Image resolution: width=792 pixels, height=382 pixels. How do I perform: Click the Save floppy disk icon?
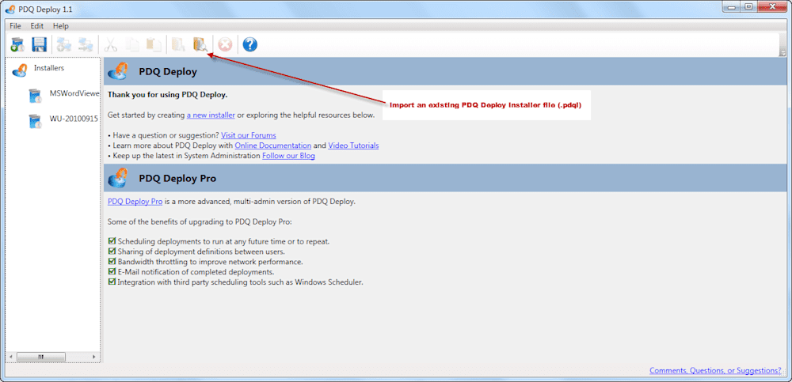point(40,45)
